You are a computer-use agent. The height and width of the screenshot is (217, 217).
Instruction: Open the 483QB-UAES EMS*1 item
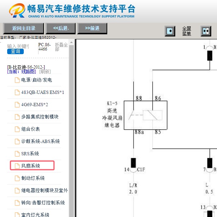coord(42,92)
